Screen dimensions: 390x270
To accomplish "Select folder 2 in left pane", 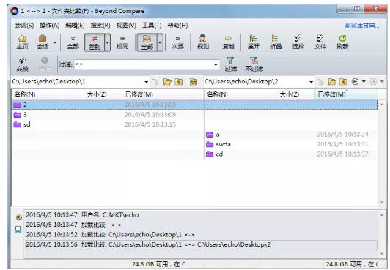I will pyautogui.click(x=98, y=105).
